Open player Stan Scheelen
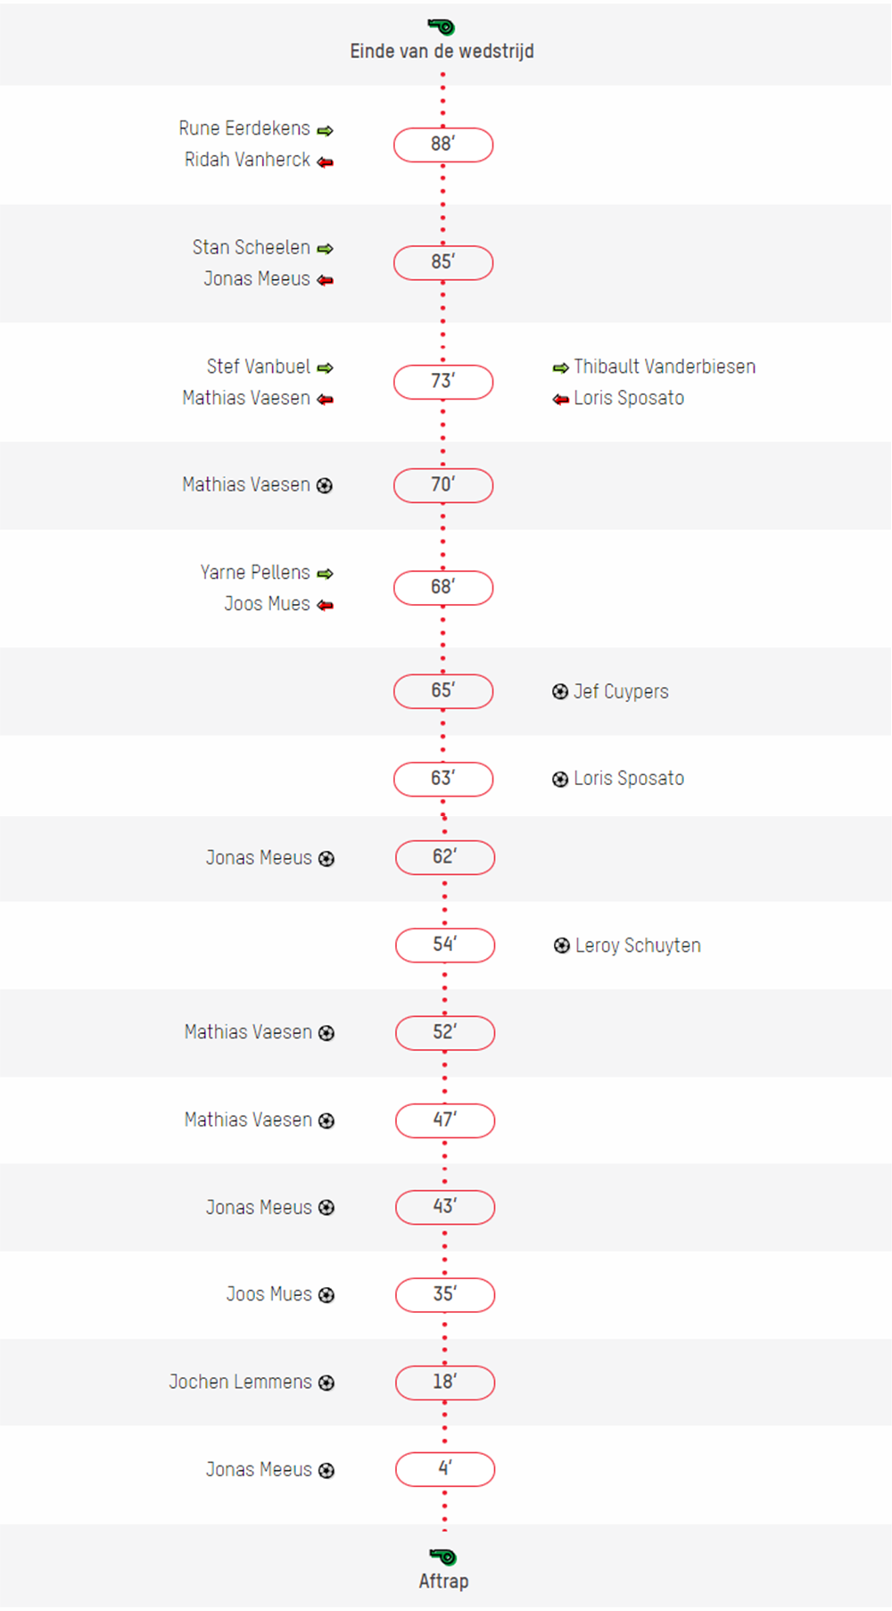 pos(252,247)
